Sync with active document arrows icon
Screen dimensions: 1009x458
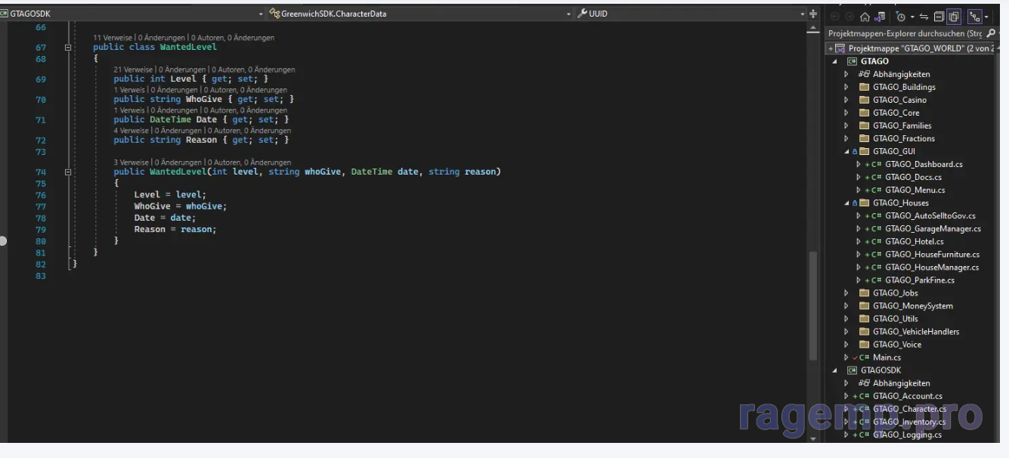924,17
